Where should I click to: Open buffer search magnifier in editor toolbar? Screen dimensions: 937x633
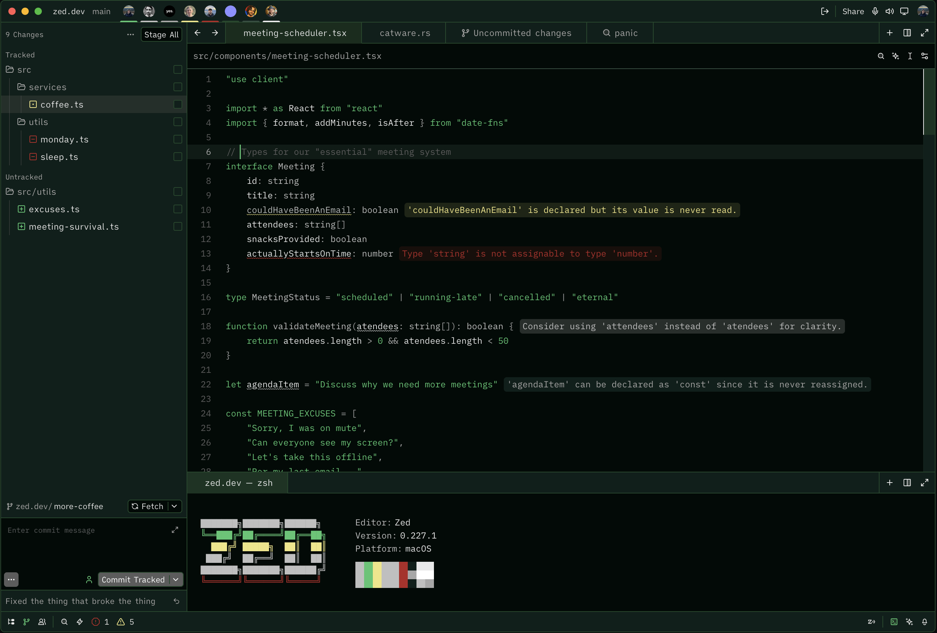881,56
